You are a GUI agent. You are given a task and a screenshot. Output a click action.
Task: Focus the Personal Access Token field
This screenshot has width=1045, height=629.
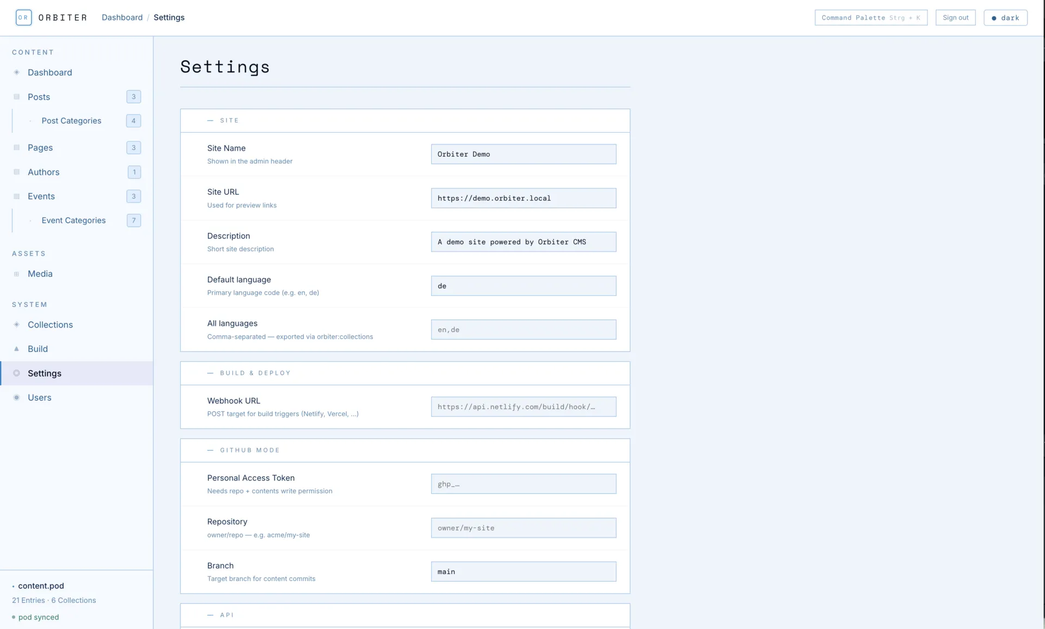tap(523, 484)
